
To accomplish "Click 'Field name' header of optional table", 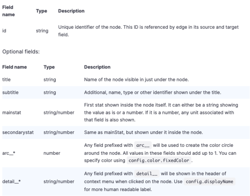I will (15, 67).
